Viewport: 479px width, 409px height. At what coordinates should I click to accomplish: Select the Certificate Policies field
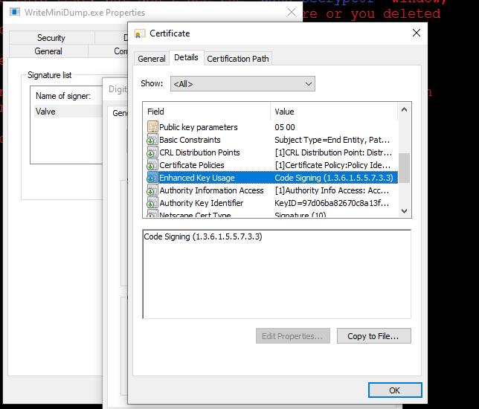pyautogui.click(x=272, y=165)
